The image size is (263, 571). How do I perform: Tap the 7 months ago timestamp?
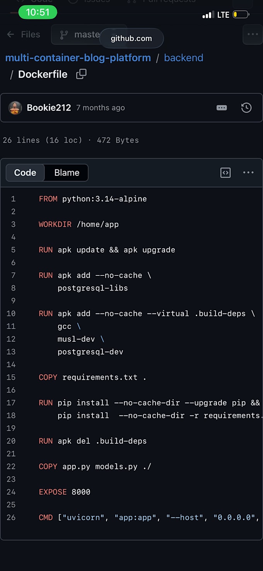[x=101, y=108]
